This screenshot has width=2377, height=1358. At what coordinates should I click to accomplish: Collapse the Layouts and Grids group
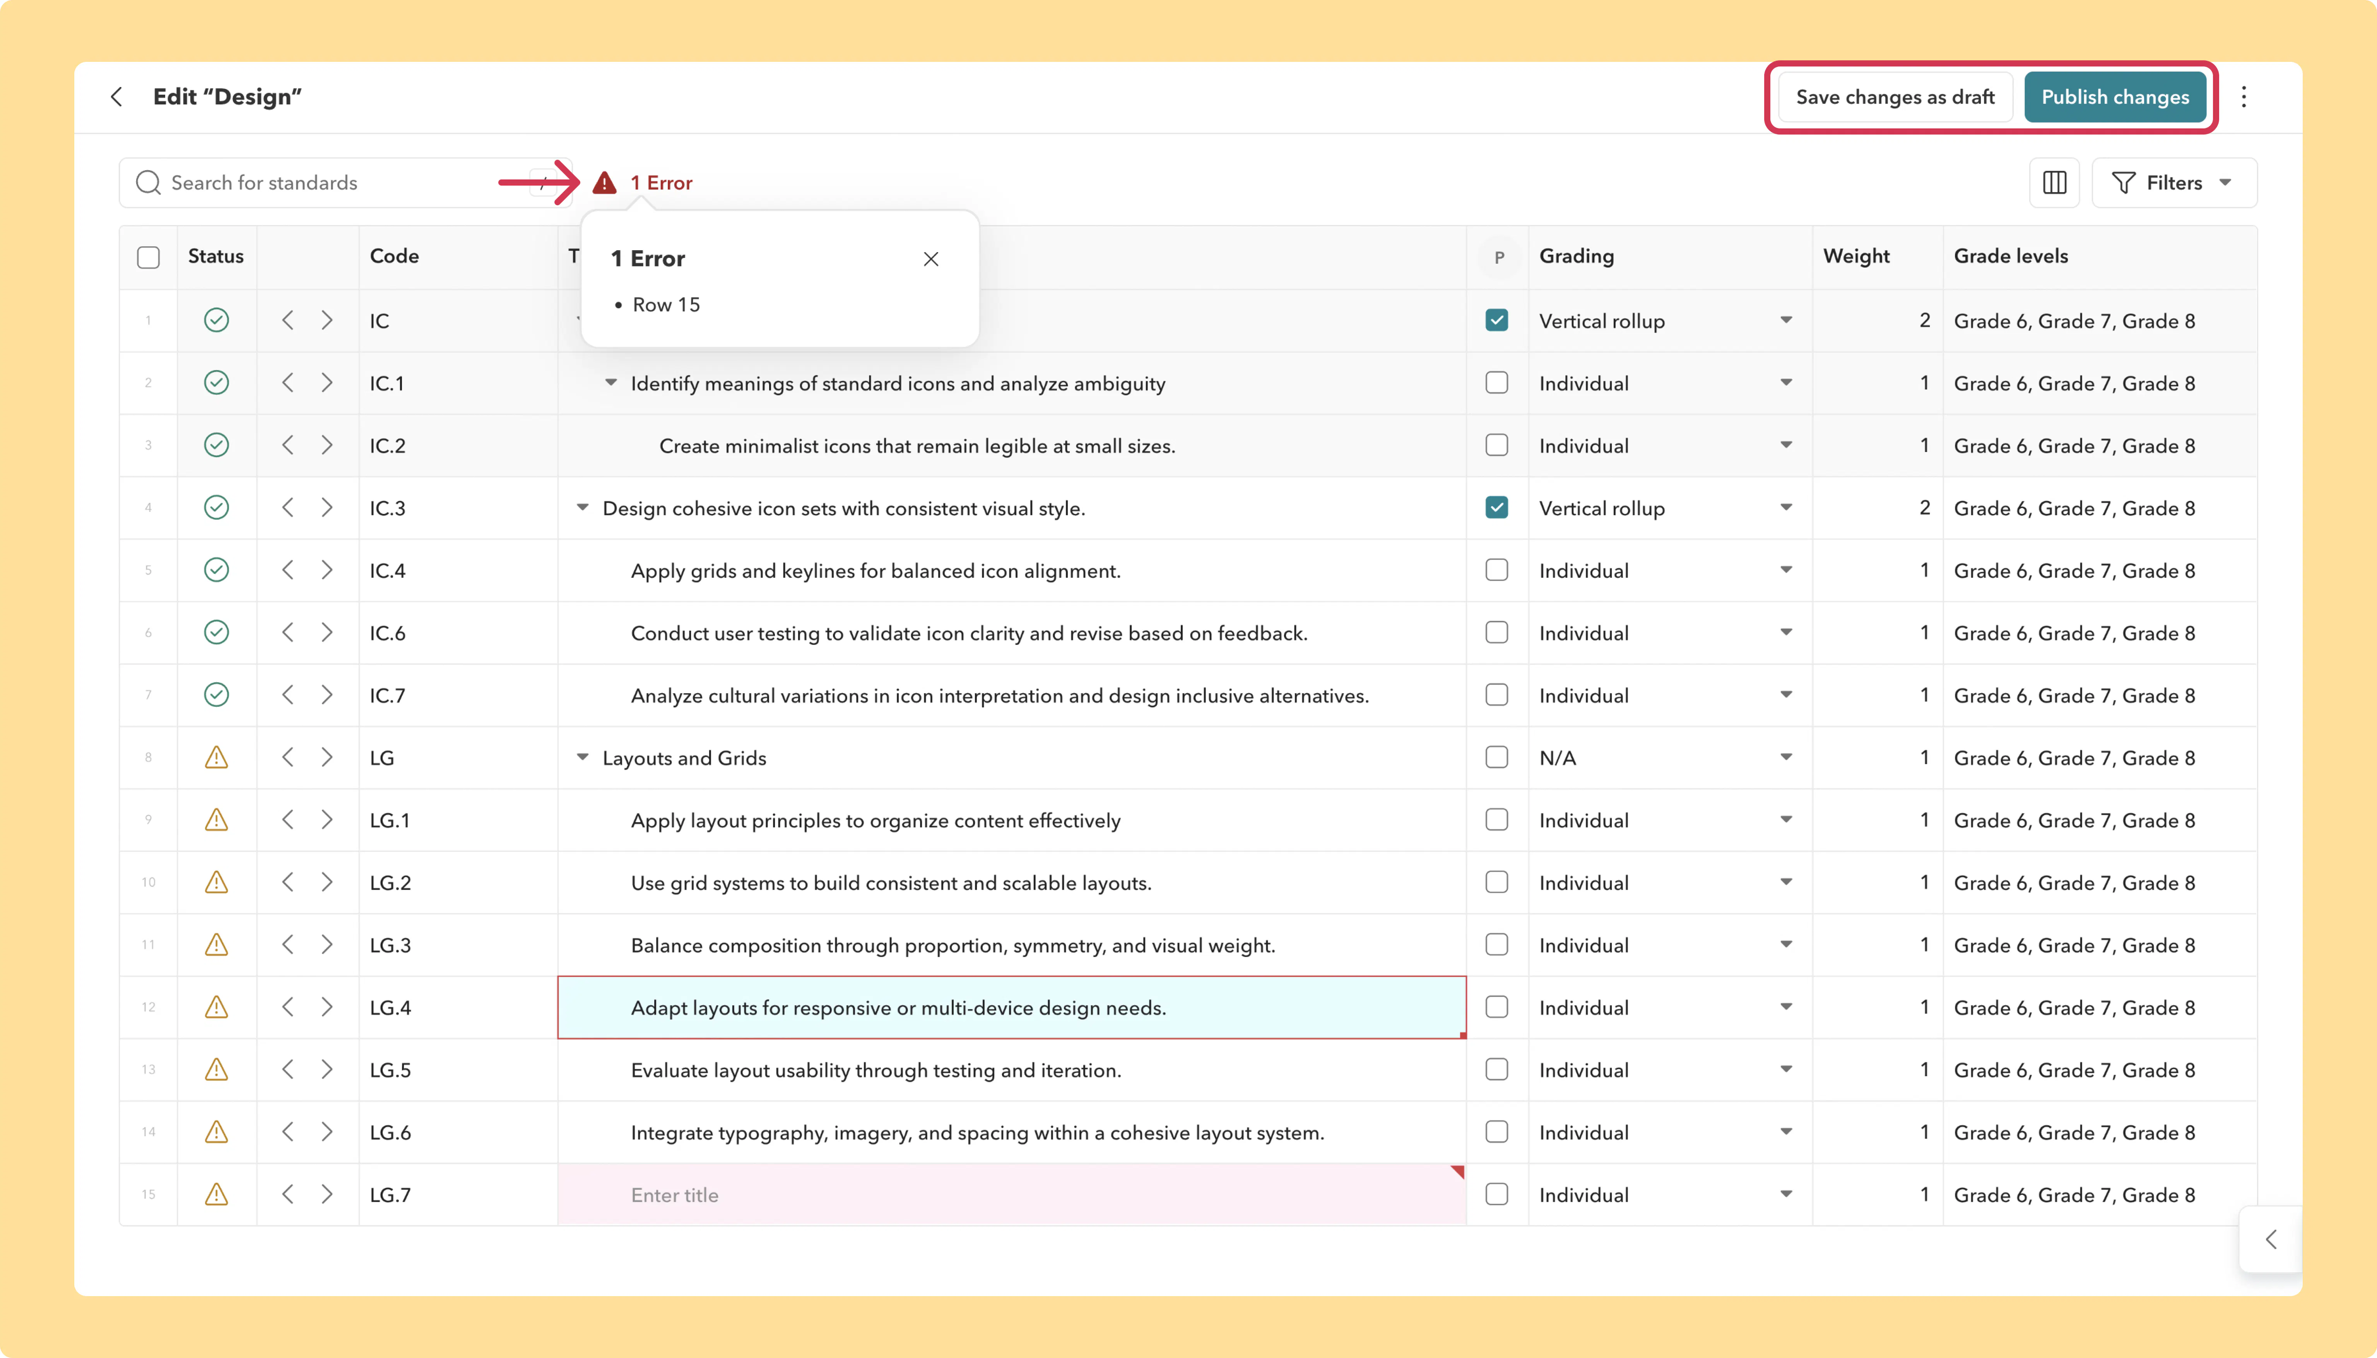tap(583, 757)
